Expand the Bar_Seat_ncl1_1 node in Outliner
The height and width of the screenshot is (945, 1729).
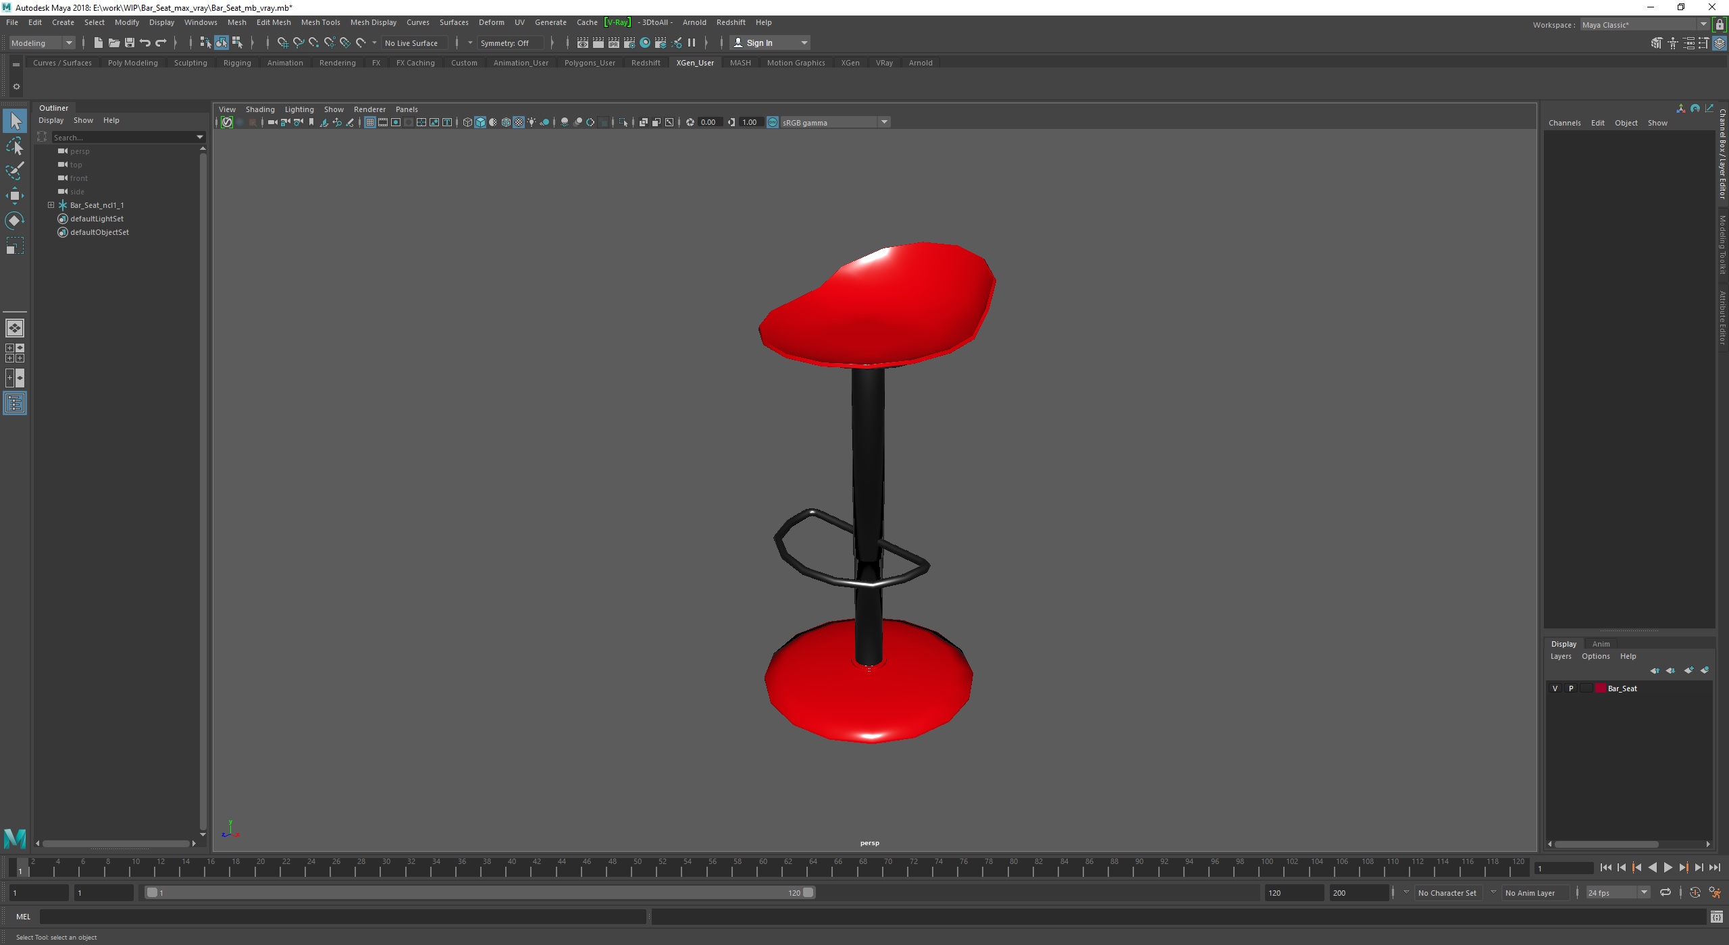coord(51,205)
